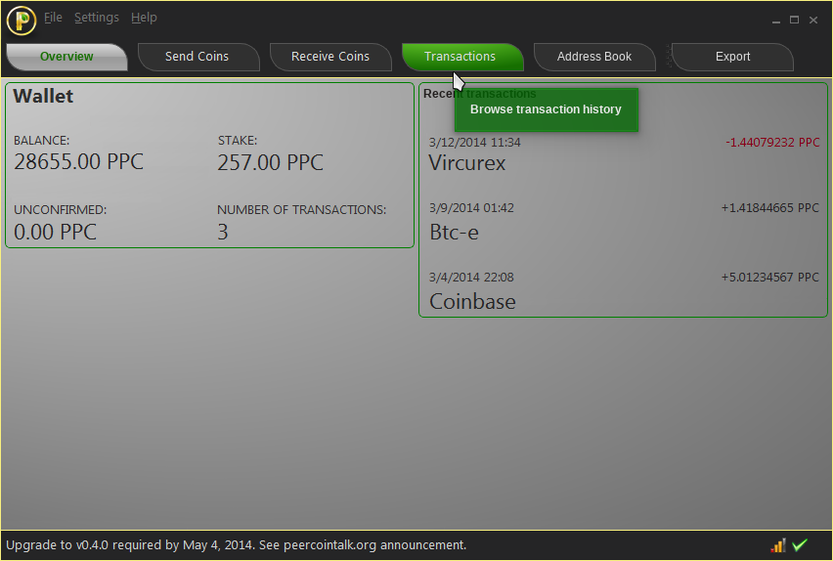This screenshot has height=561, width=833.
Task: Check the network connection signal icon
Action: coord(778,545)
